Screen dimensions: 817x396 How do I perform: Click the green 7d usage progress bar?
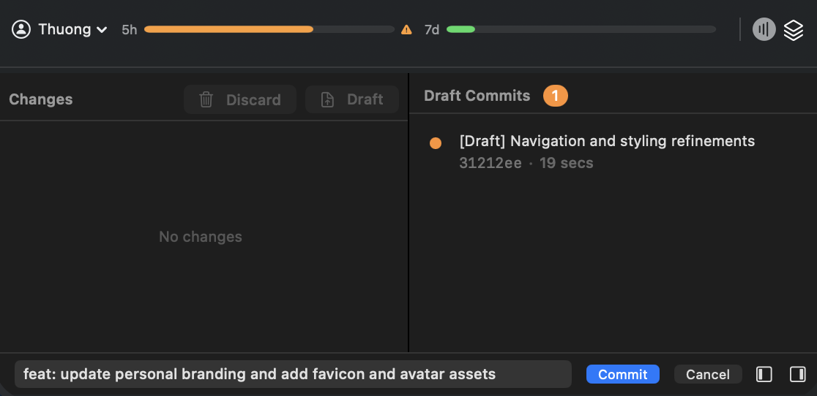click(x=460, y=29)
